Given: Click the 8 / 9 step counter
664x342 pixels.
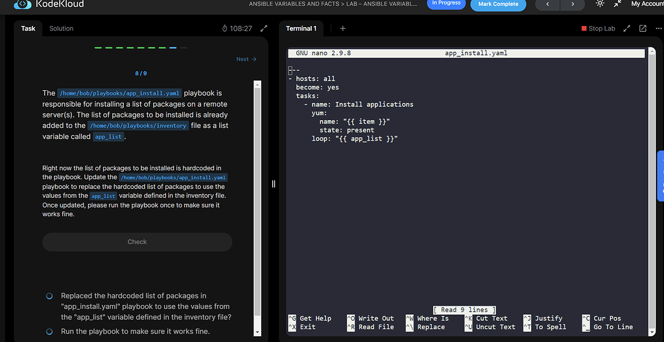Looking at the screenshot, I should click(141, 73).
